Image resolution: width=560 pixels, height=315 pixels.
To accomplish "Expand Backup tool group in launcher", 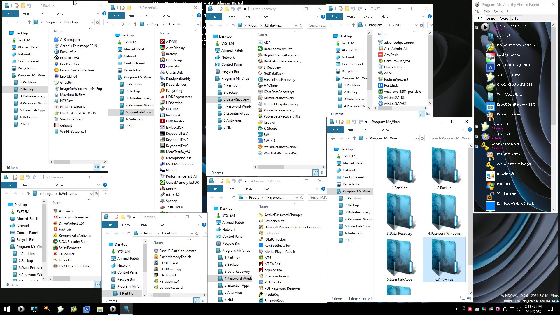I will click(477, 127).
